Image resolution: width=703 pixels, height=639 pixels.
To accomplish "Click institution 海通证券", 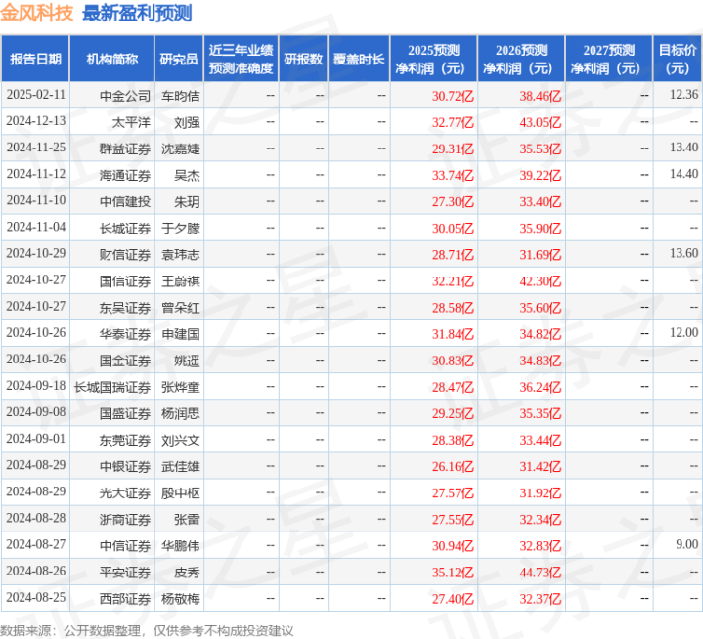I will [125, 175].
